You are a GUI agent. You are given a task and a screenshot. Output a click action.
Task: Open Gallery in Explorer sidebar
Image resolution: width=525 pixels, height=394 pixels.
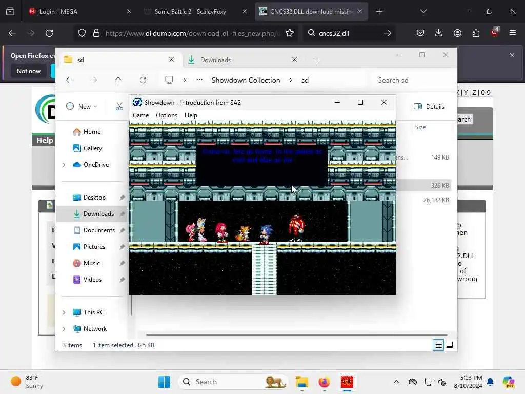(x=92, y=148)
